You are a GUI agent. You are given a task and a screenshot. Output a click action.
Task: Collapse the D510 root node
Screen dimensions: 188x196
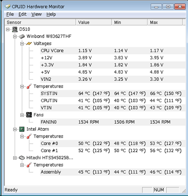pos(8,29)
